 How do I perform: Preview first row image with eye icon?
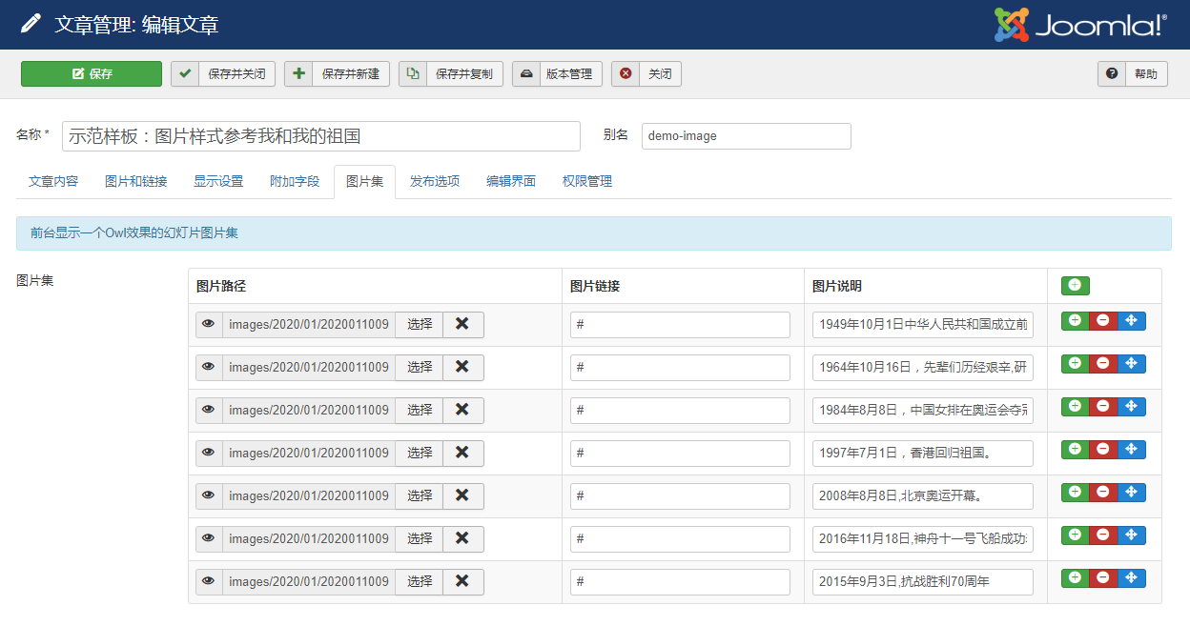click(x=209, y=325)
